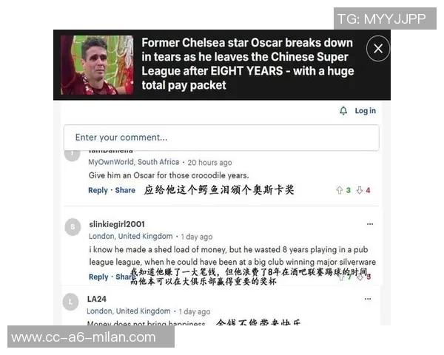The image size is (444, 355).
Task: Downvote the crocodile years comment
Action: tap(360, 190)
